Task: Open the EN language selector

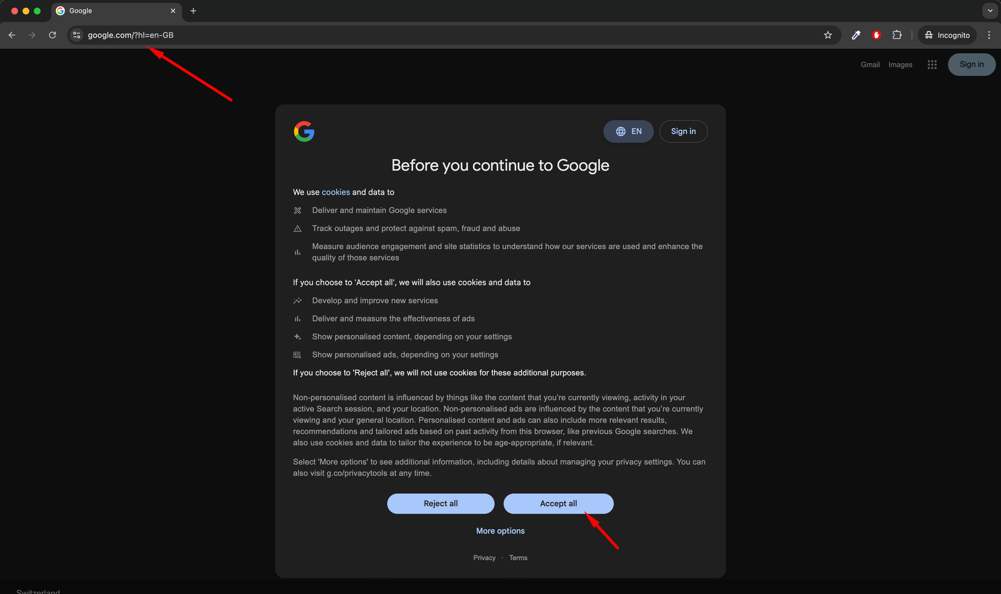Action: (628, 131)
